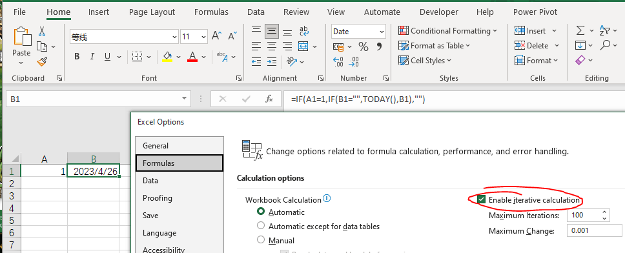Align text right
625x253 pixels.
[x=287, y=46]
